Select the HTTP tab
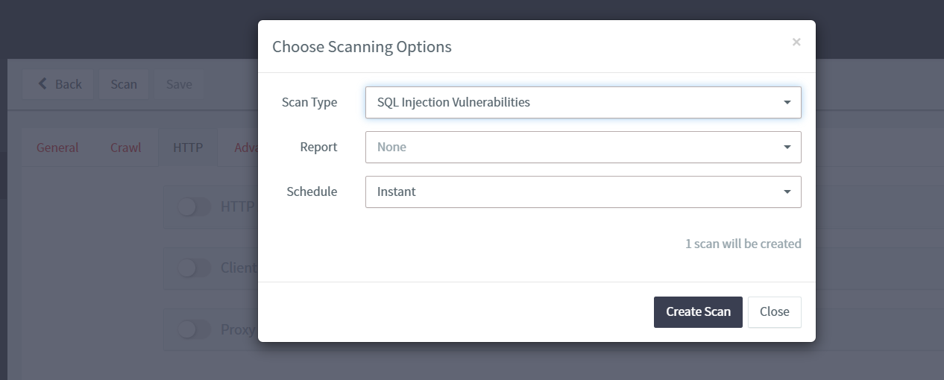The height and width of the screenshot is (380, 944). pos(188,148)
